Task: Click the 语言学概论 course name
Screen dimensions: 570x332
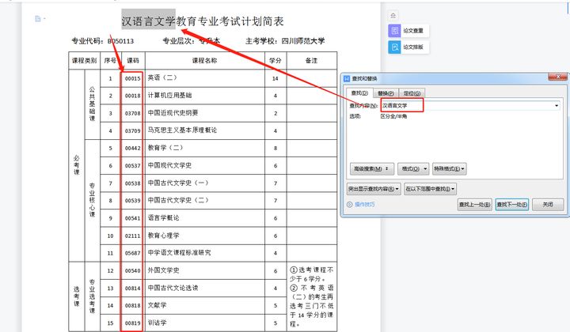Action: (163, 217)
